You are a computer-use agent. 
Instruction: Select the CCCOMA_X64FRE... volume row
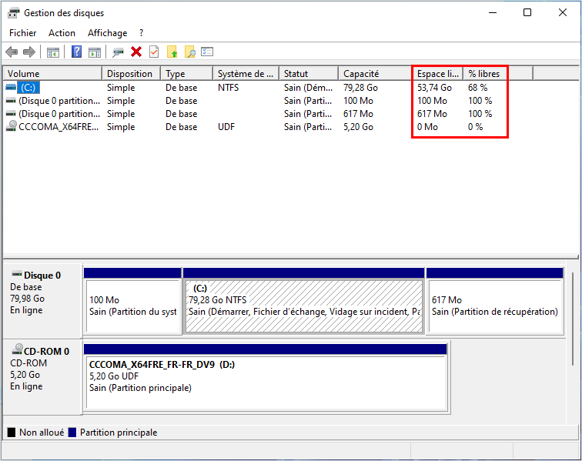[x=59, y=127]
